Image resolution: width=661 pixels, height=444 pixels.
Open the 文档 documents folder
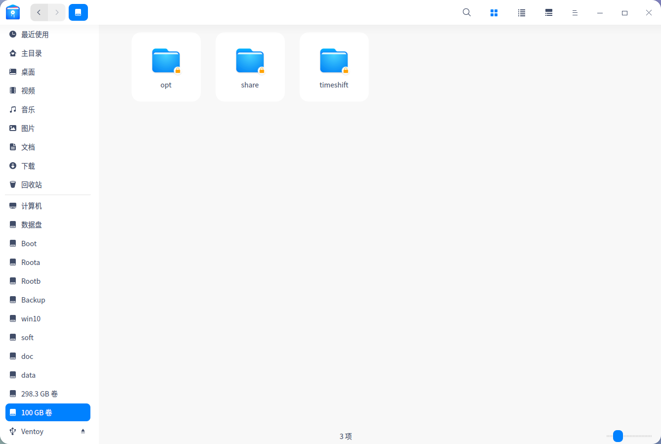coord(48,147)
